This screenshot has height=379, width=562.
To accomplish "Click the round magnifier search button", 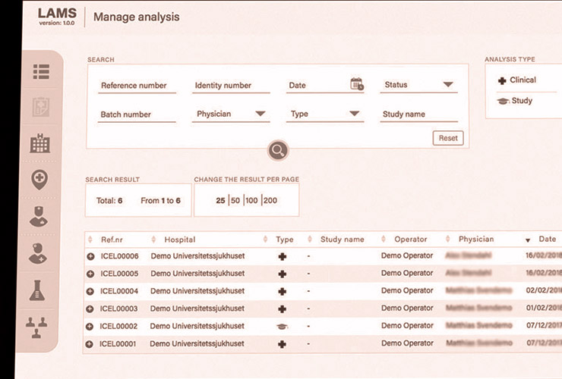I will tap(278, 150).
